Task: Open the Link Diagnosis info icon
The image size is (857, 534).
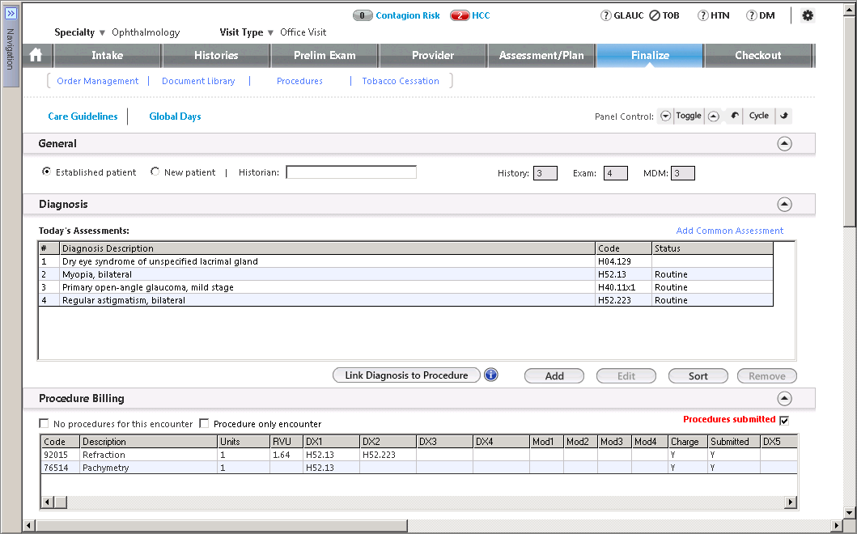Action: 490,375
